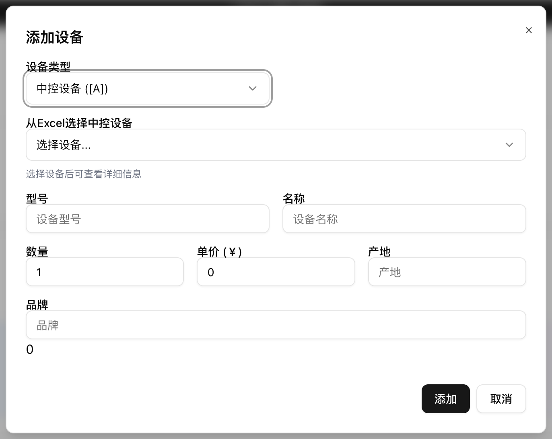Click the chevron on 选择设备 dropdown
The image size is (552, 439).
point(509,145)
